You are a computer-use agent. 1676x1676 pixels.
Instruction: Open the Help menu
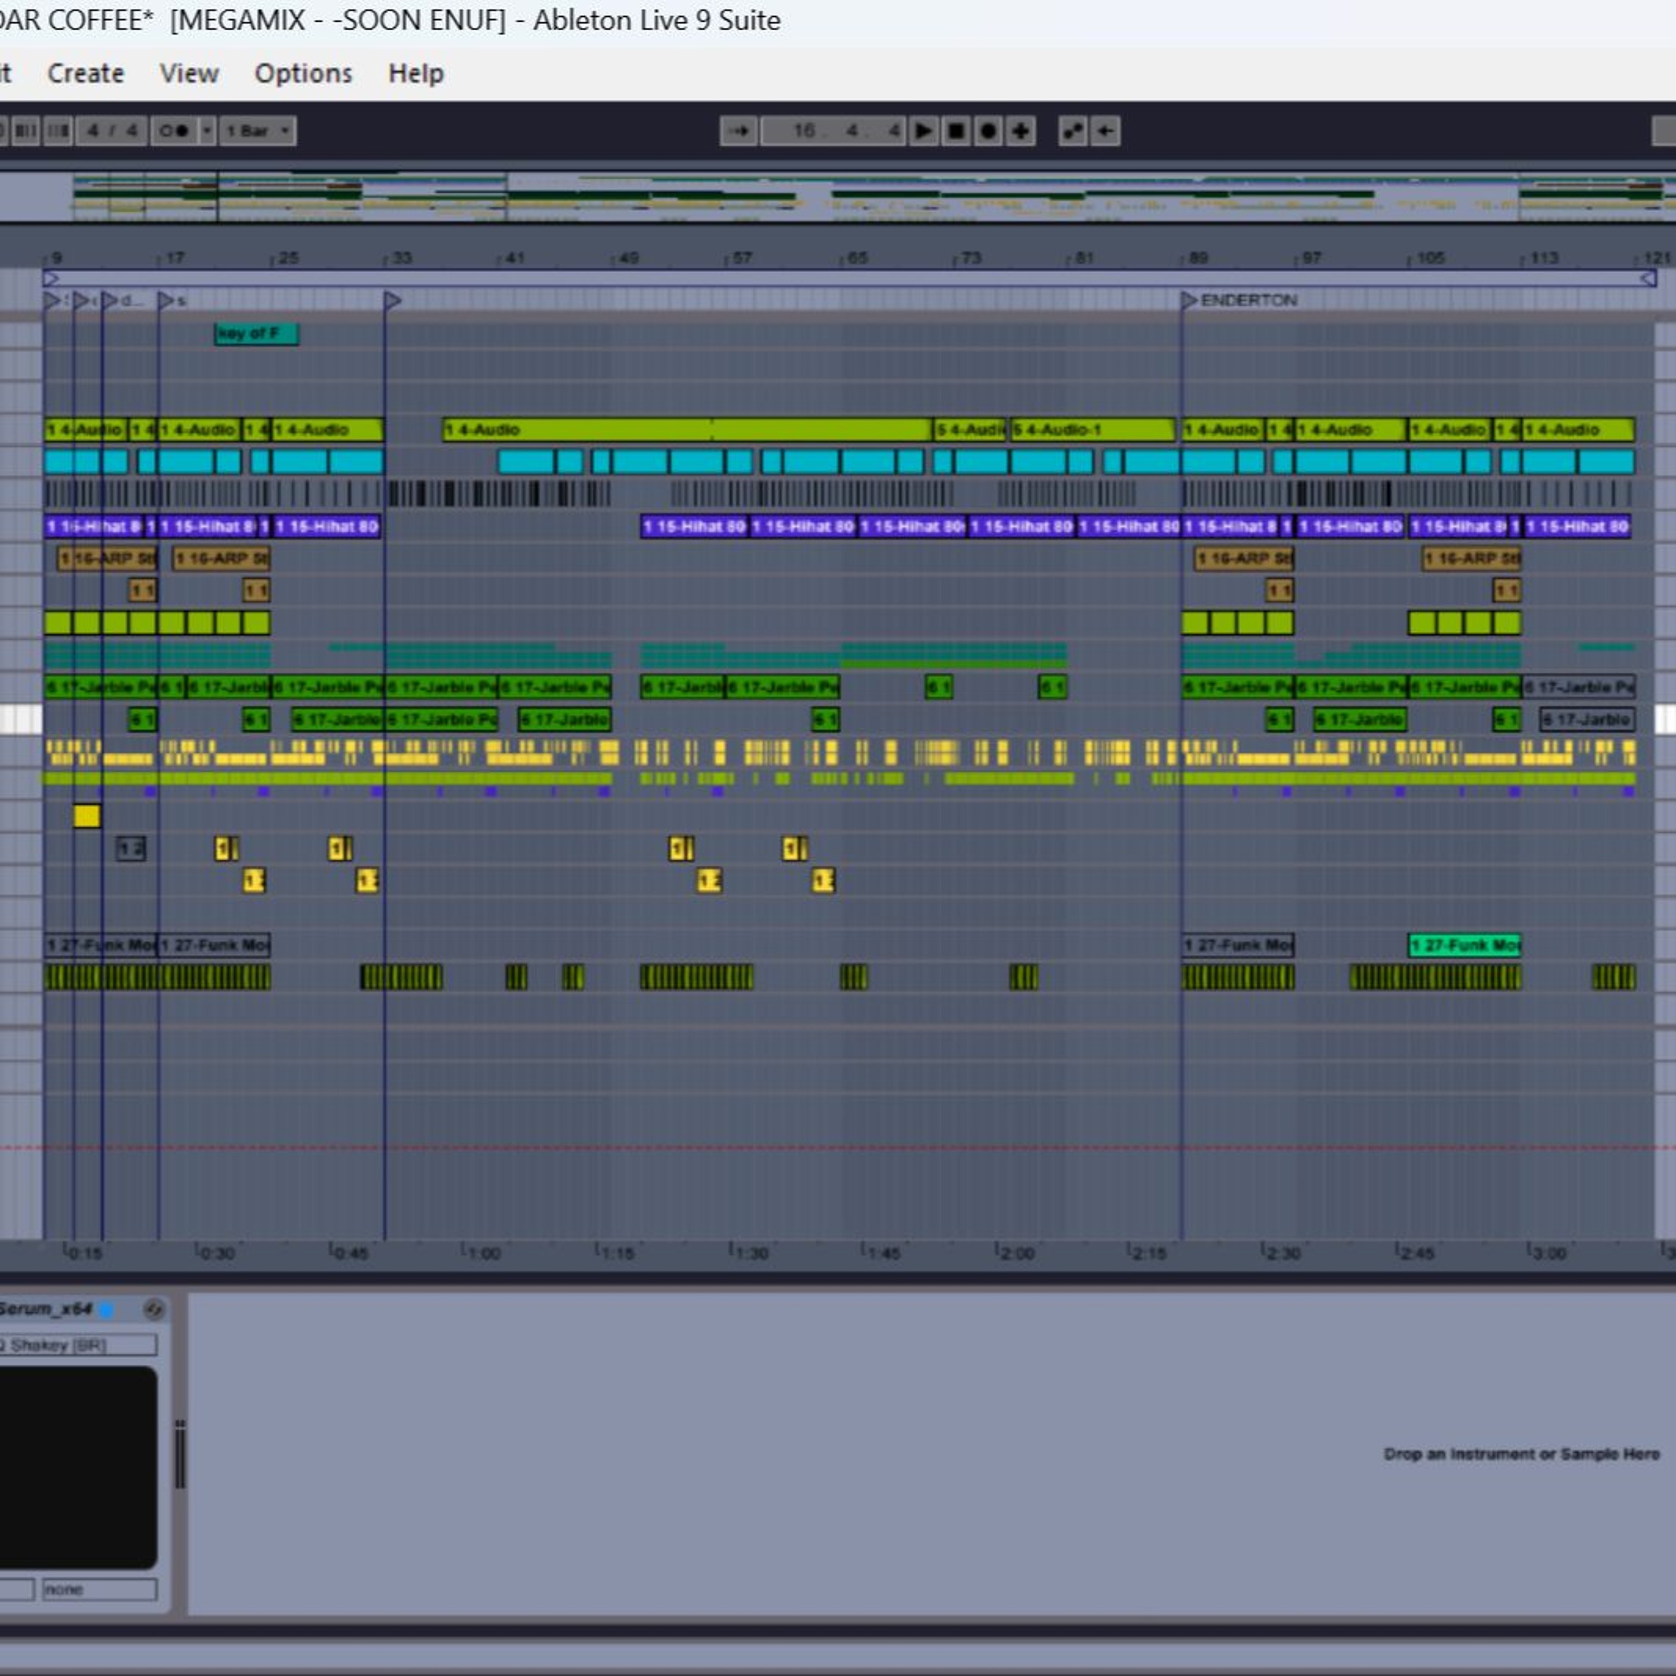pyautogui.click(x=416, y=73)
